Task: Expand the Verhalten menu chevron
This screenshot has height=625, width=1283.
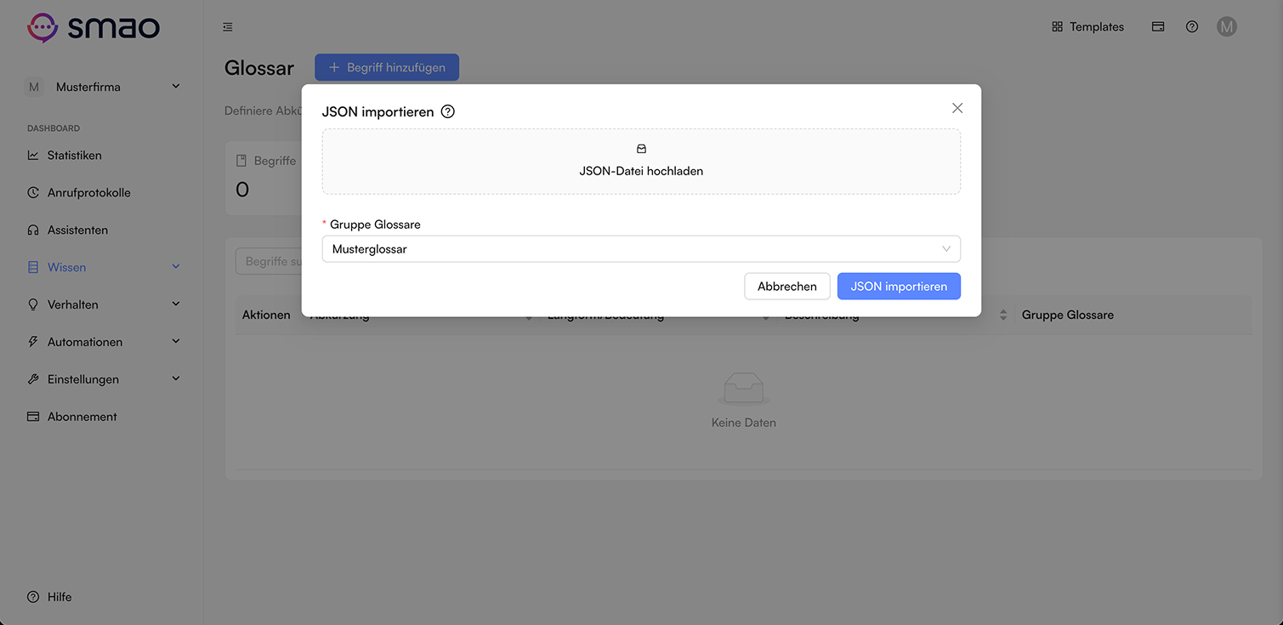Action: click(176, 304)
